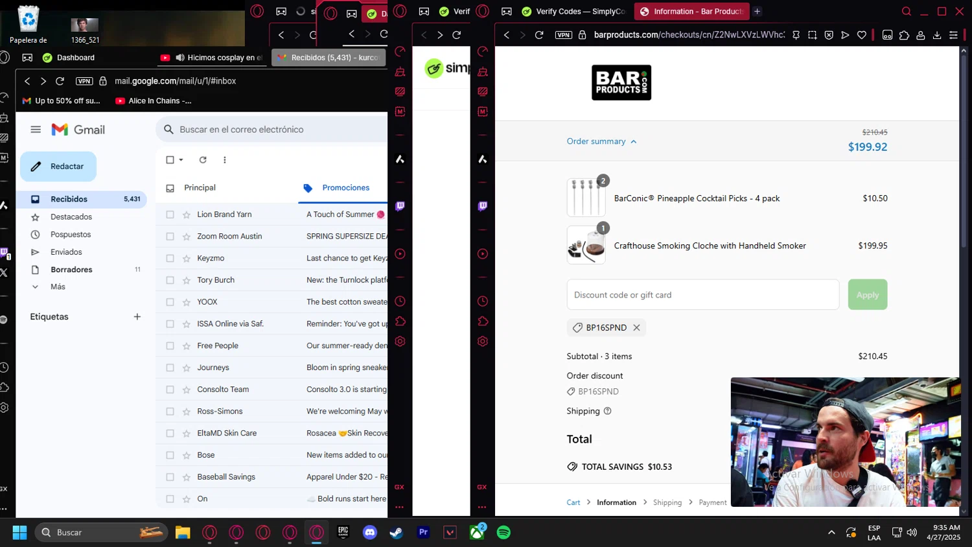Focus the Discount code or gift card field
Viewport: 972px width, 547px height.
(703, 295)
